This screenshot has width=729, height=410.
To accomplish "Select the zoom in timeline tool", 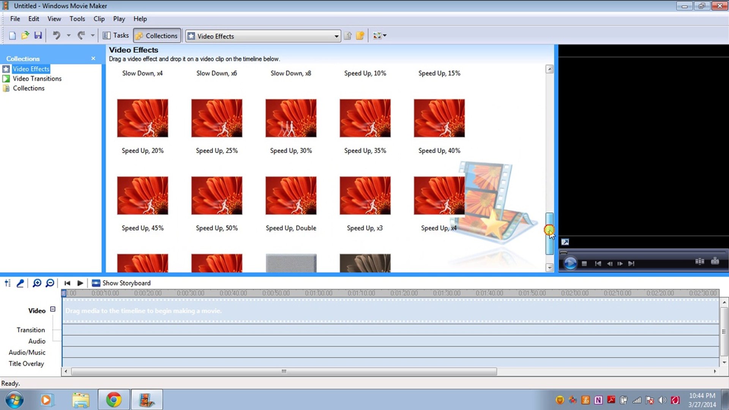I will tap(37, 283).
